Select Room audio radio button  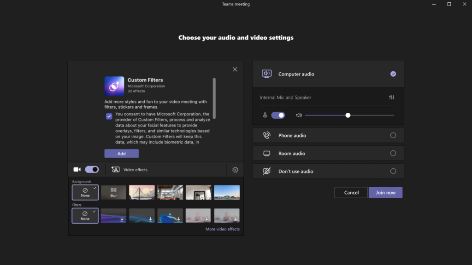(x=393, y=153)
